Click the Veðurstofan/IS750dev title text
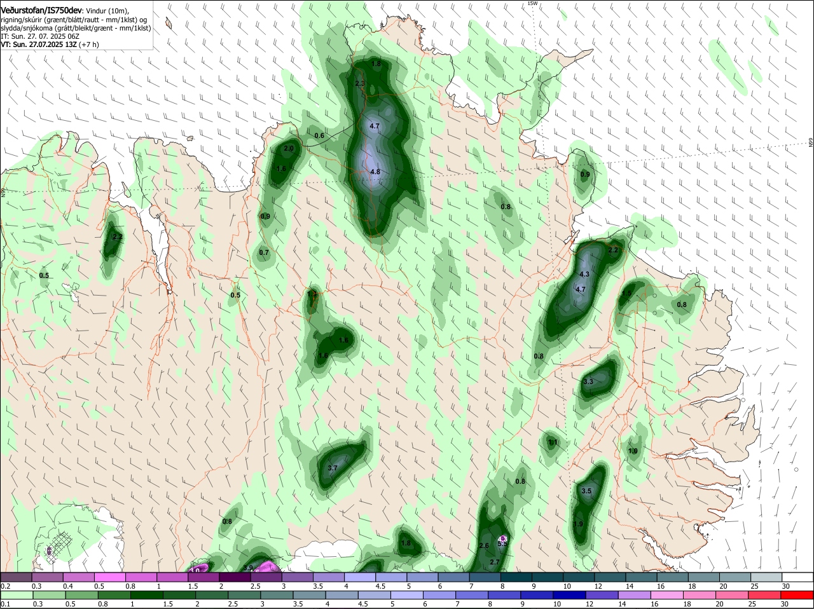This screenshot has width=814, height=609. pos(41,11)
